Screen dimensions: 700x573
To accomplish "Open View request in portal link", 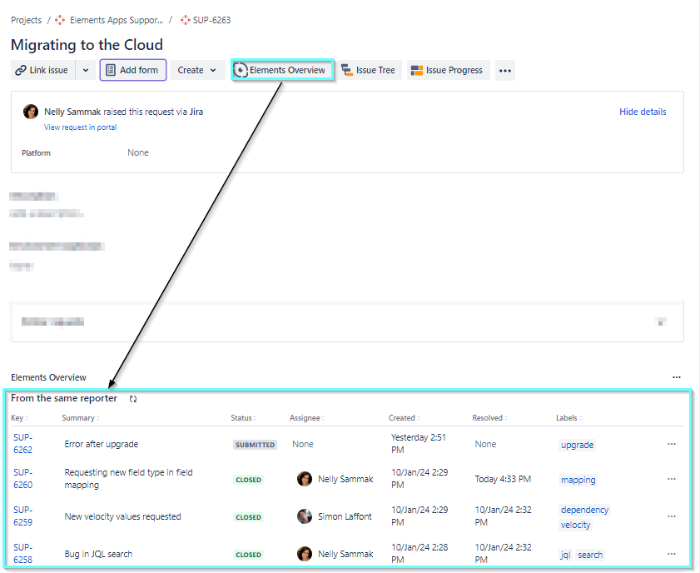I will click(x=80, y=127).
